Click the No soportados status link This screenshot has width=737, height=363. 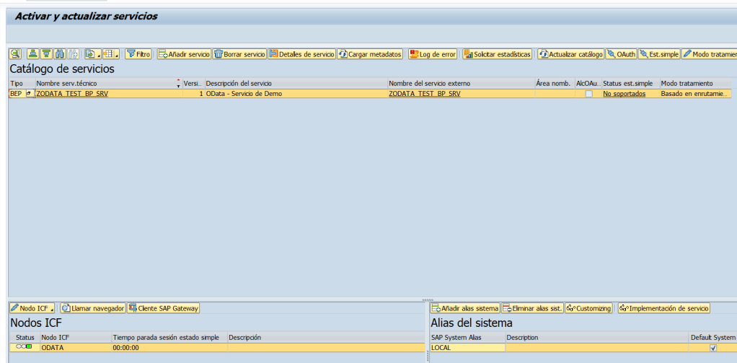click(x=624, y=94)
